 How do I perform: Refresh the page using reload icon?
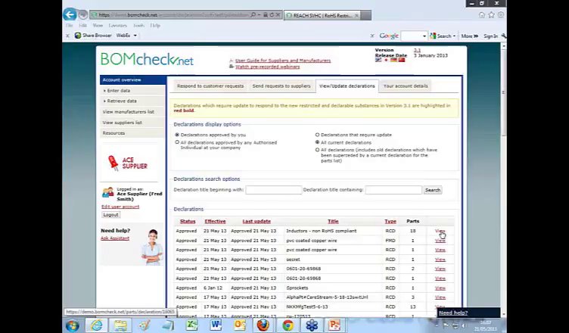[272, 15]
